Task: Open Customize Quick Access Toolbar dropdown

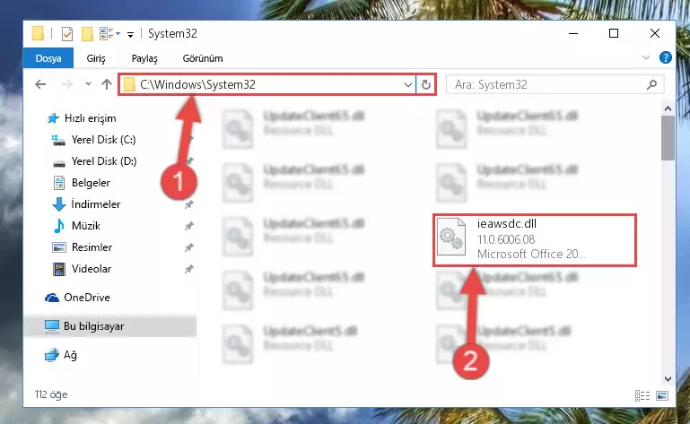Action: pyautogui.click(x=130, y=35)
